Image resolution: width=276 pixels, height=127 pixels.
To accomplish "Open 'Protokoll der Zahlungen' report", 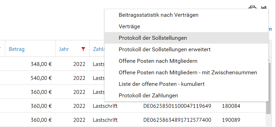I will pos(148,96).
